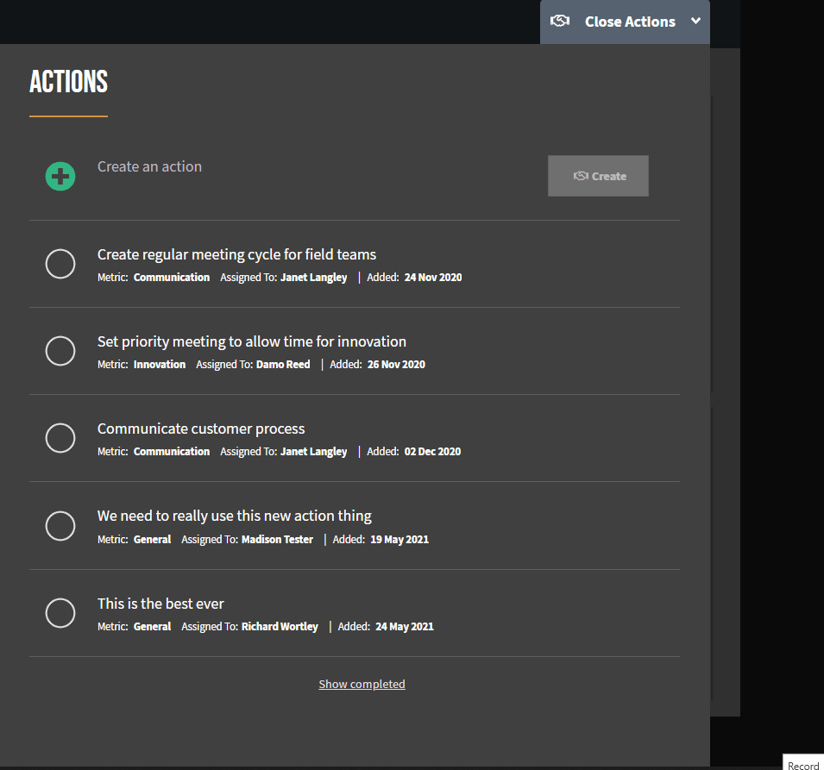Click the date '26 Nov 2020'

pyautogui.click(x=396, y=365)
